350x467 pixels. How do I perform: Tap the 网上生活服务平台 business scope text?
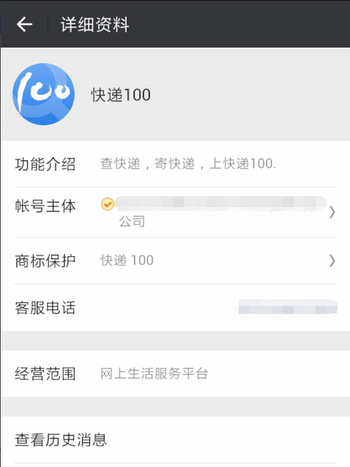click(154, 373)
